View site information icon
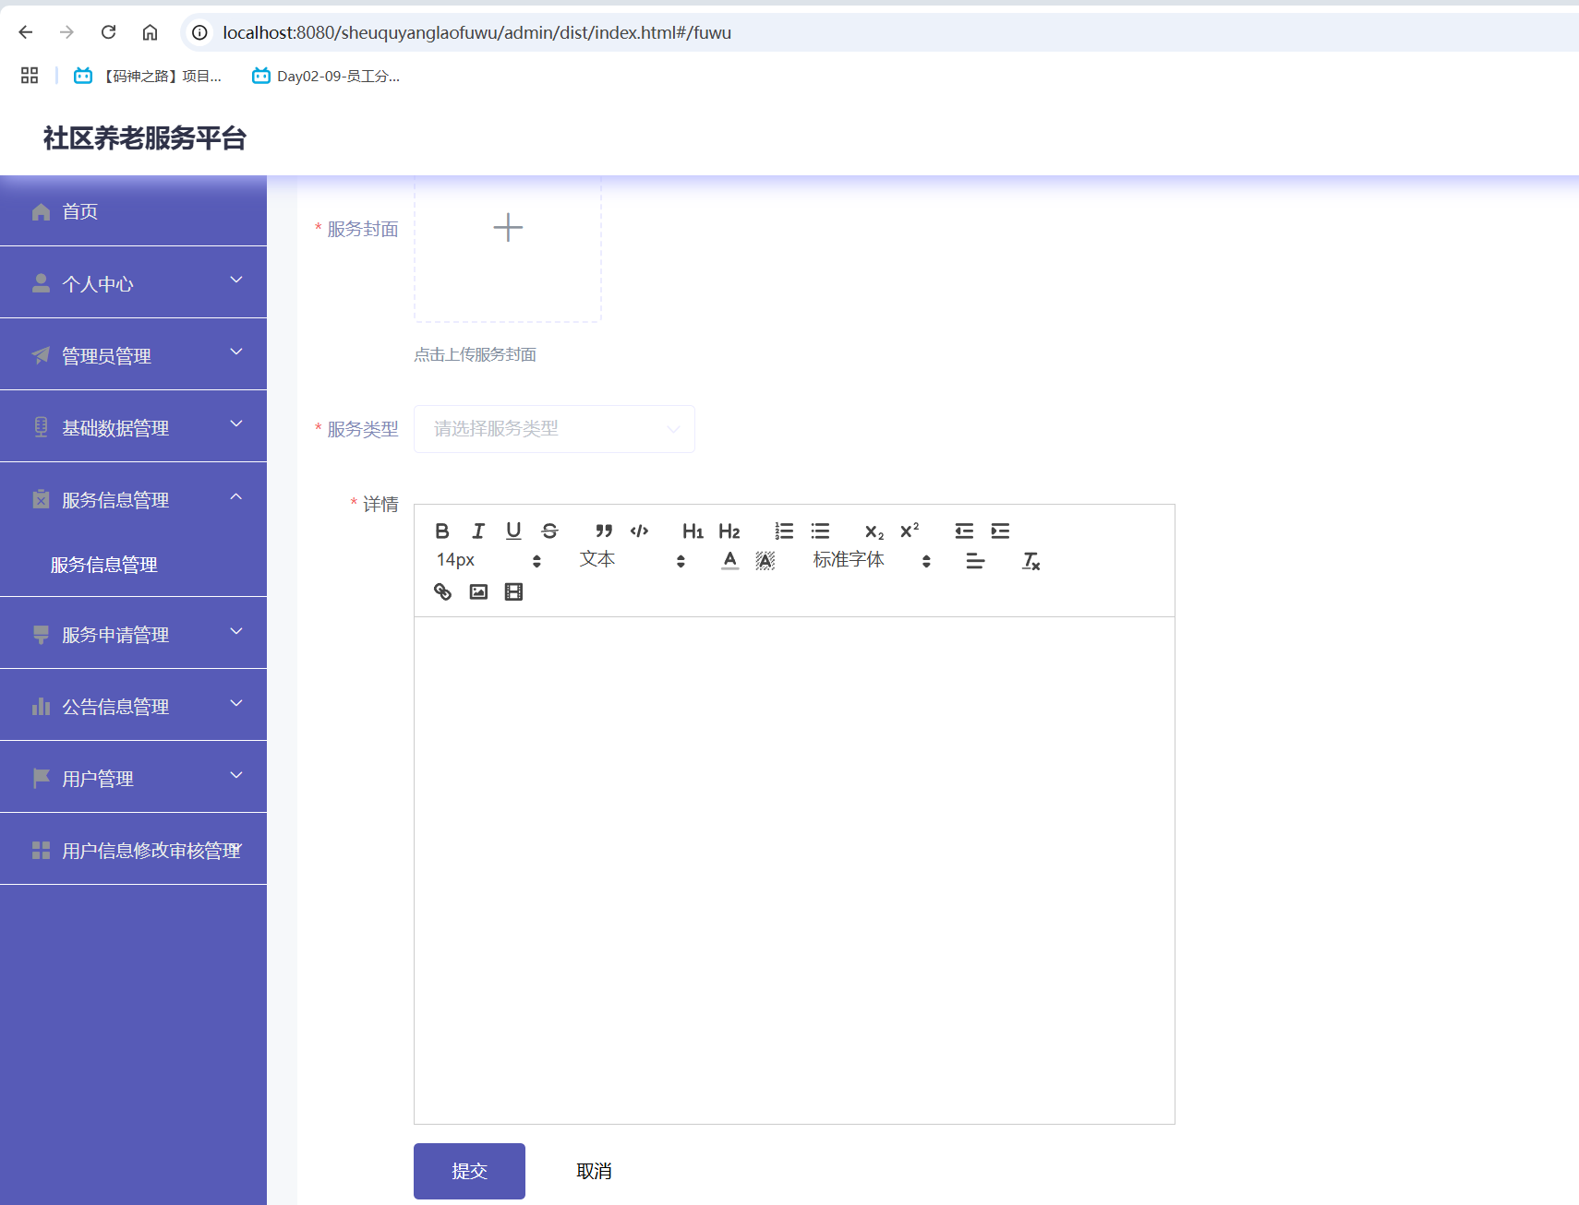1579x1205 pixels. 199,32
